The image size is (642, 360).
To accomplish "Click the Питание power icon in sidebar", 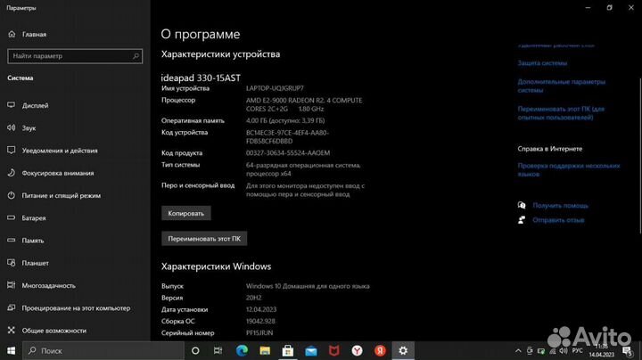I will [x=11, y=195].
